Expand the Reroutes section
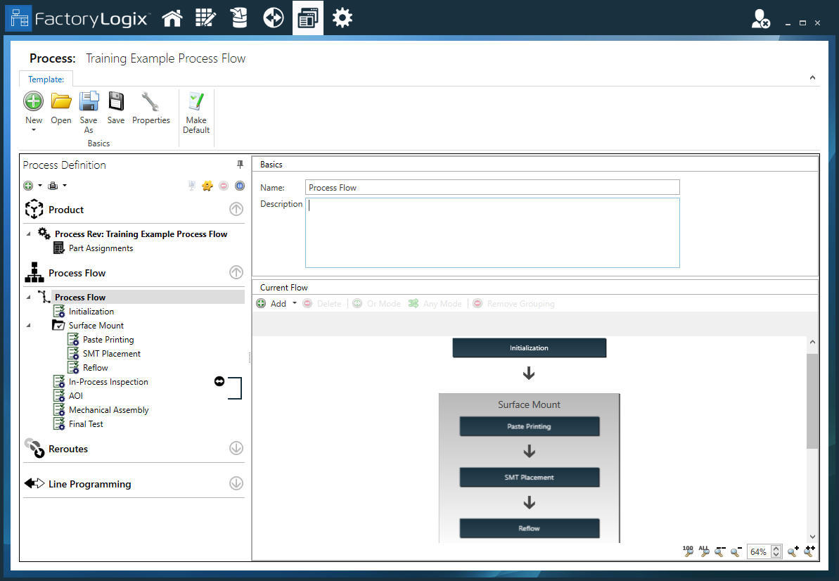This screenshot has width=839, height=581. (236, 448)
